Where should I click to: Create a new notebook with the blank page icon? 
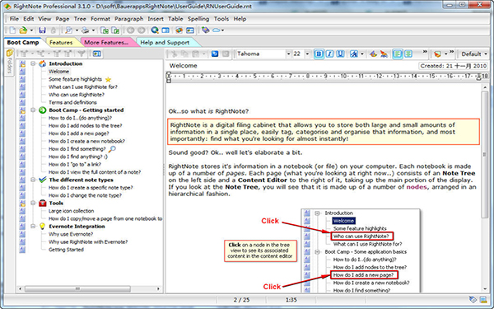[12, 30]
